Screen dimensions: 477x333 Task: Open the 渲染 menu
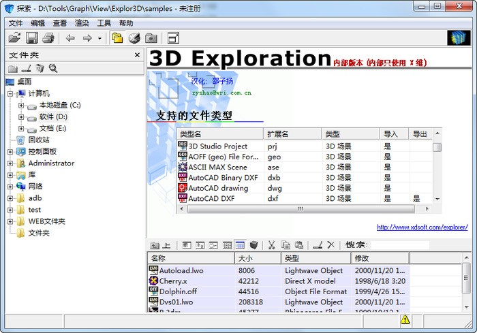82,23
